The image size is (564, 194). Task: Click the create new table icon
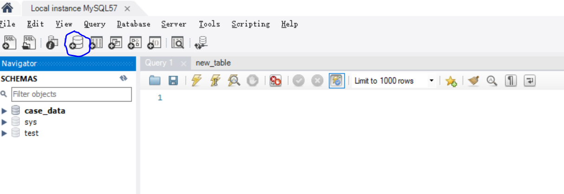click(96, 43)
